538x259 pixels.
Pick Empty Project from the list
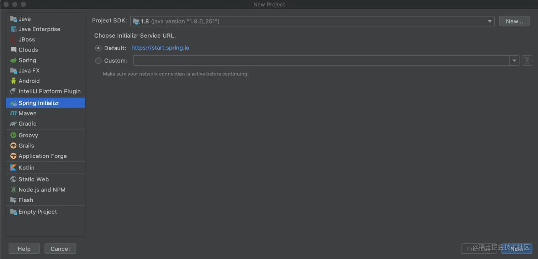pos(46,211)
